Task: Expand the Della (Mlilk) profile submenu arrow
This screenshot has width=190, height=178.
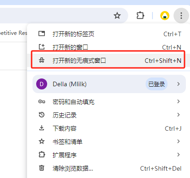Action: tap(179, 84)
